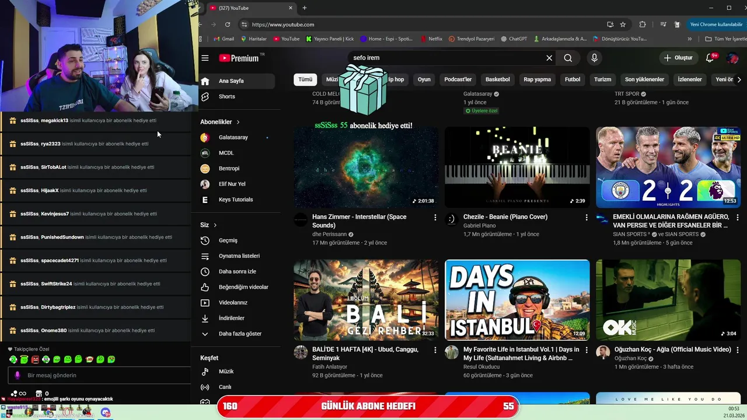Click the shop icon below the chat box

pos(39,394)
